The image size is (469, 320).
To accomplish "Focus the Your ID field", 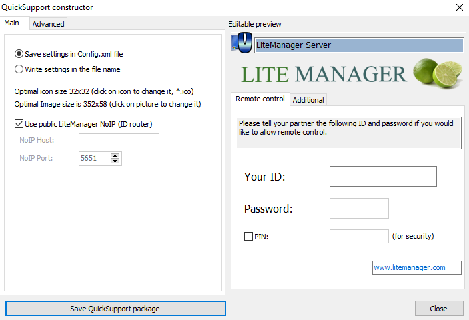I will tap(383, 177).
